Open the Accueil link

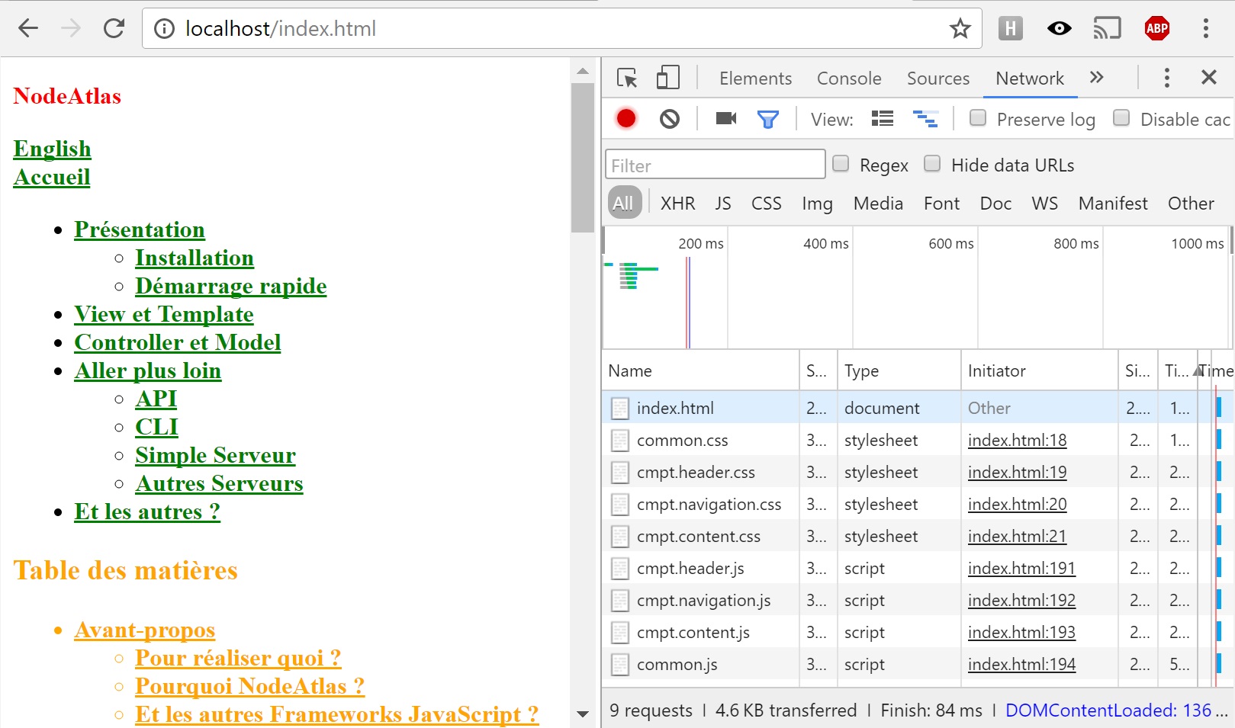[x=52, y=177]
